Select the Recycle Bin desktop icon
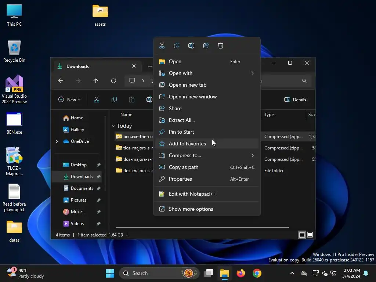The image size is (376, 282). 14,51
